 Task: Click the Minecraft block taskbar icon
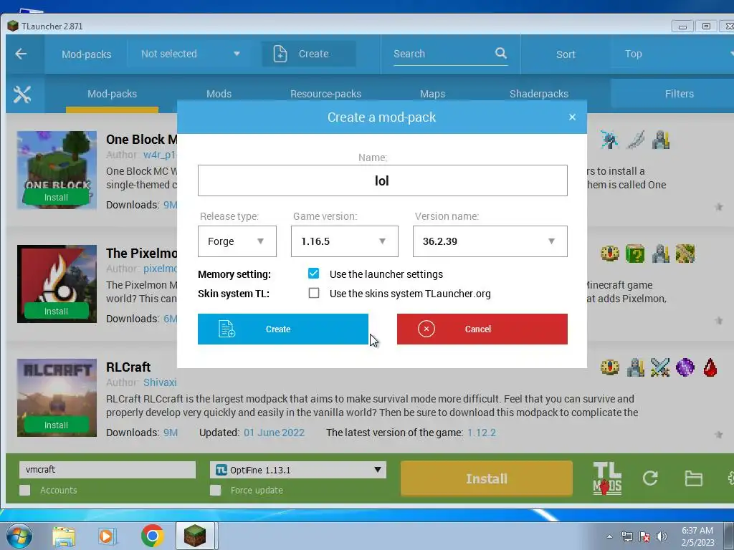coord(195,536)
